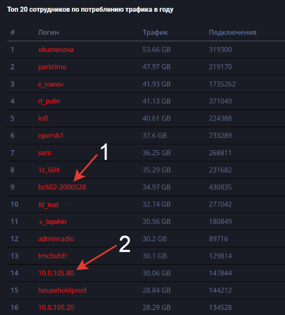Viewport: 285px width, 315px height.
Task: Click the sem login link
Action: (x=44, y=153)
